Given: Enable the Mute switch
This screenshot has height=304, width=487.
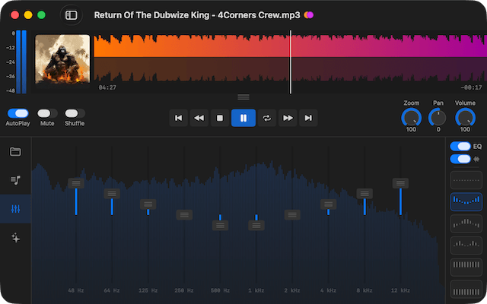Looking at the screenshot, I should [46, 113].
